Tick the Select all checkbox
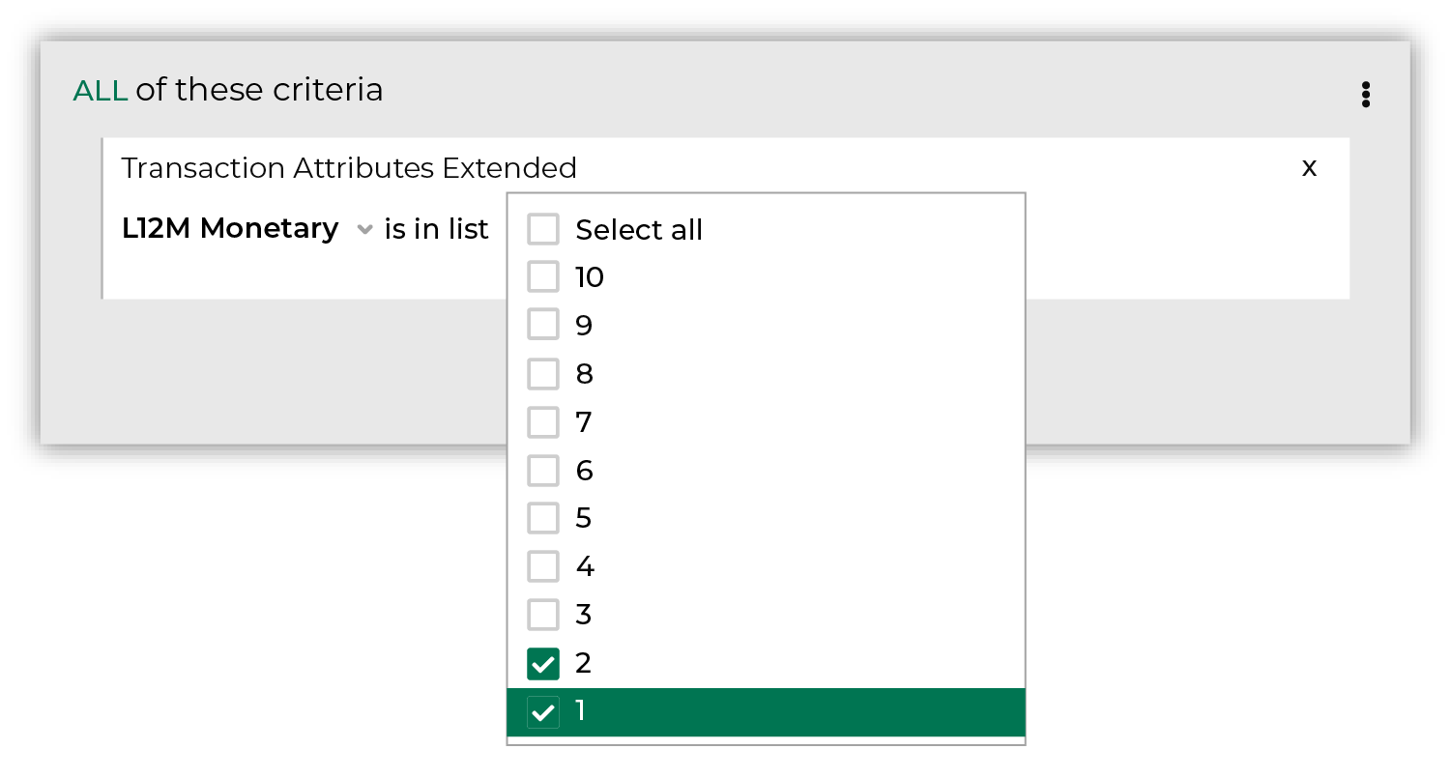Viewport: 1451px width, 778px height. click(x=543, y=229)
